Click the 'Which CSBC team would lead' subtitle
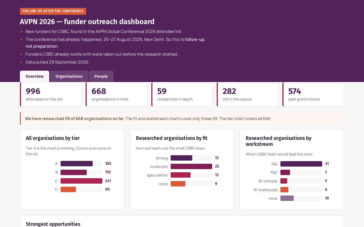The image size is (364, 227). [280, 154]
